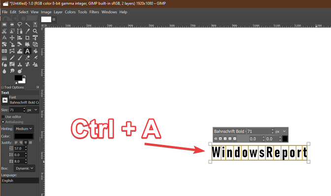Select the Rectangle Select tool
This screenshot has height=196, width=331.
[x=4, y=24]
